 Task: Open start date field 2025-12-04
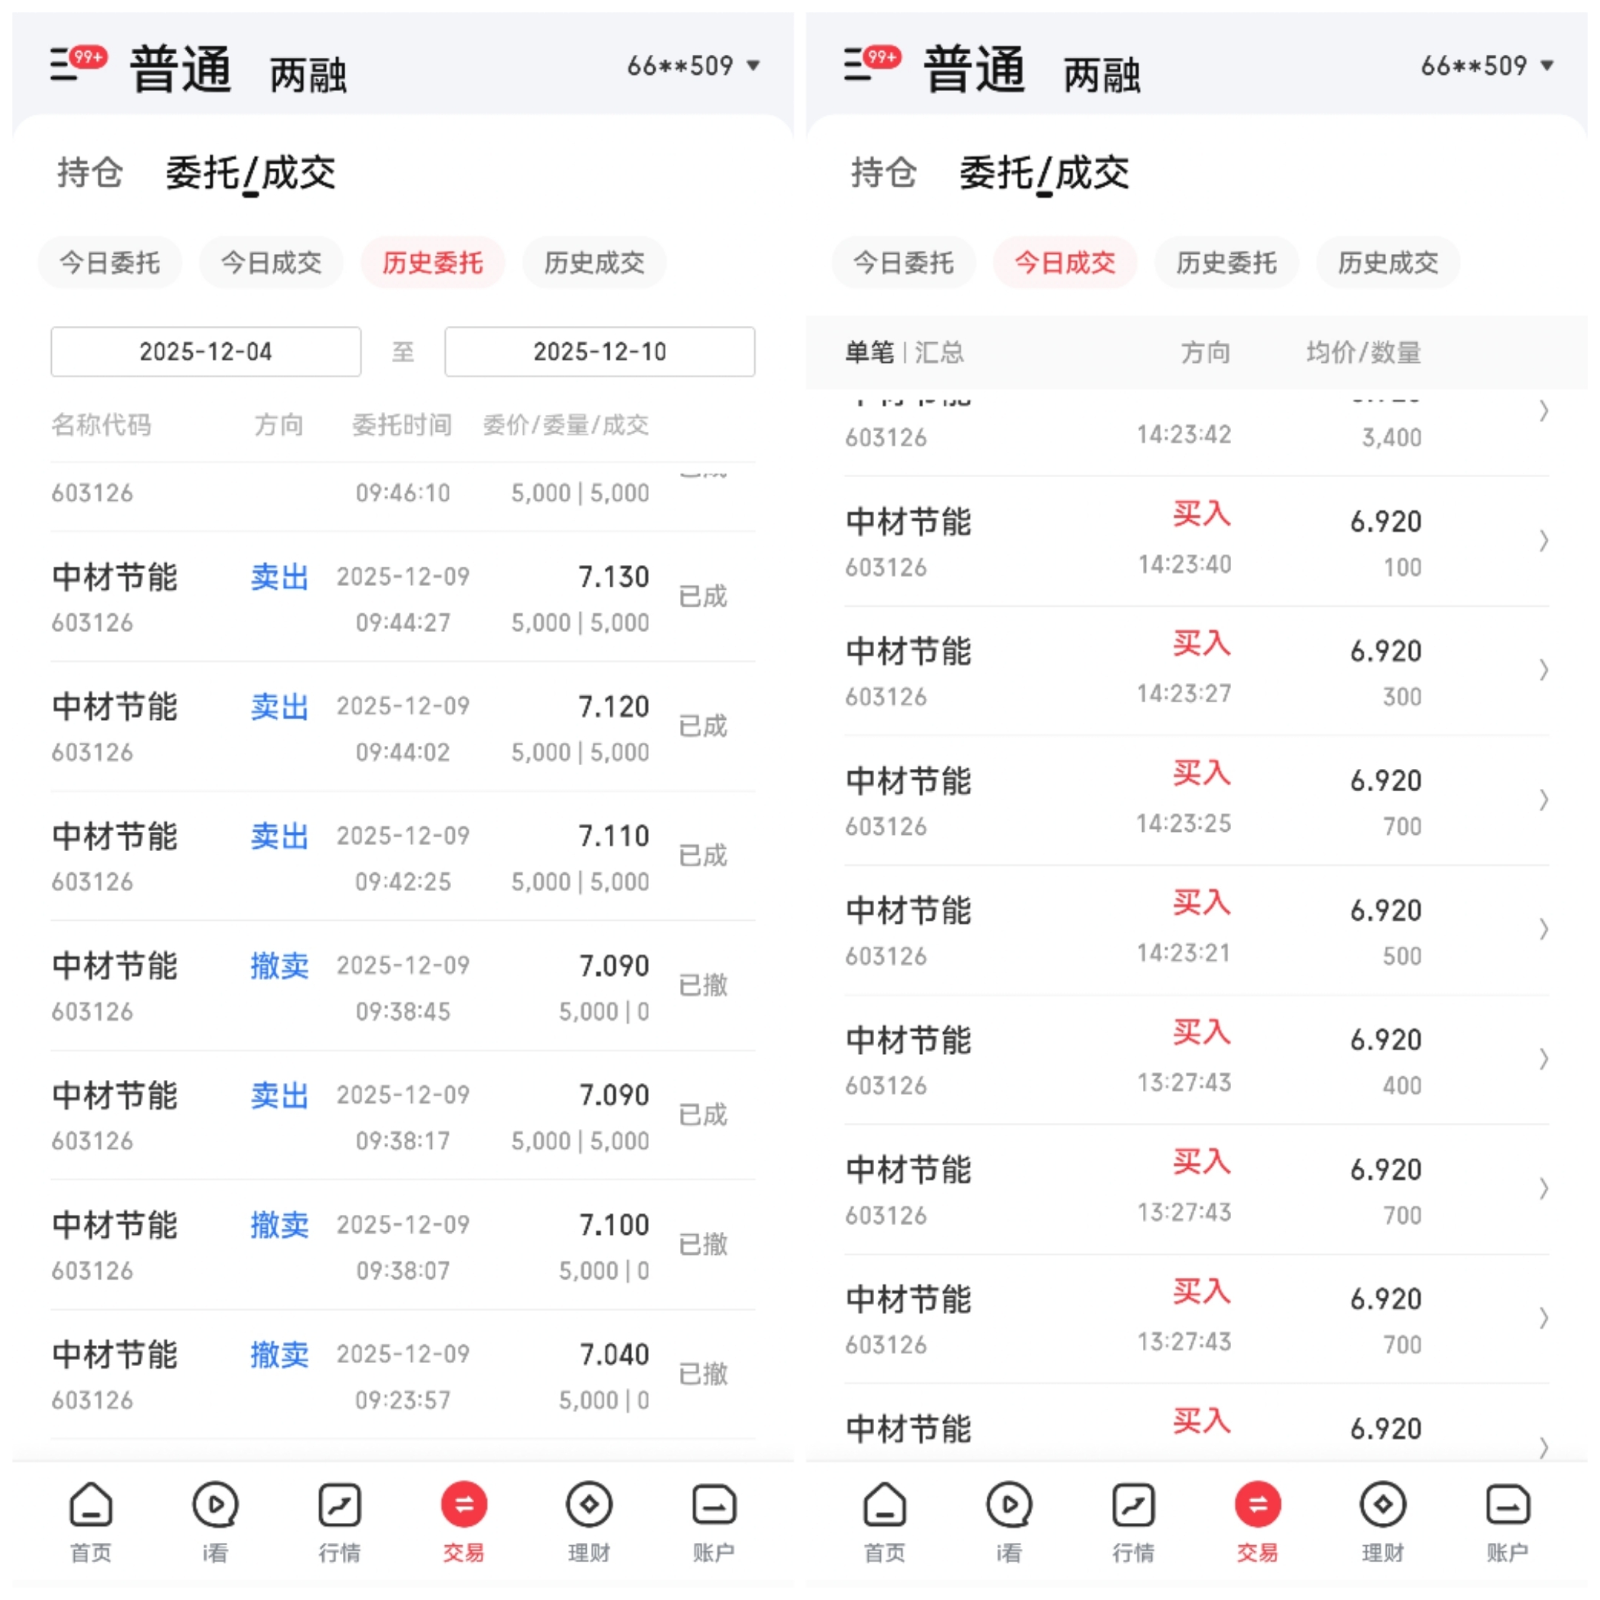[205, 352]
